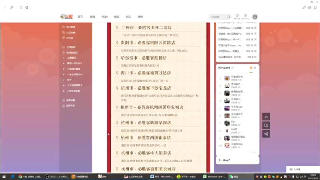This screenshot has height=180, width=320.
Task: Click the link icon in the browser toolbar
Action: (12, 8)
